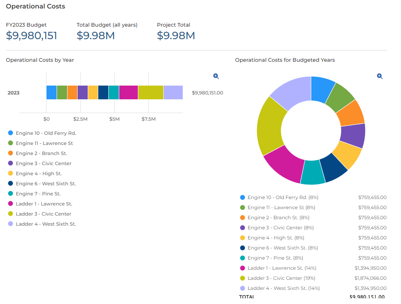This screenshot has width=401, height=304.
Task: Click the Project Total $9.98M figure
Action: (x=176, y=36)
